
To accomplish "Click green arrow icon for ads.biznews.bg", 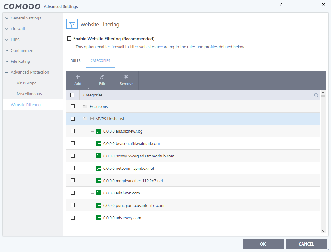I will click(x=99, y=131).
